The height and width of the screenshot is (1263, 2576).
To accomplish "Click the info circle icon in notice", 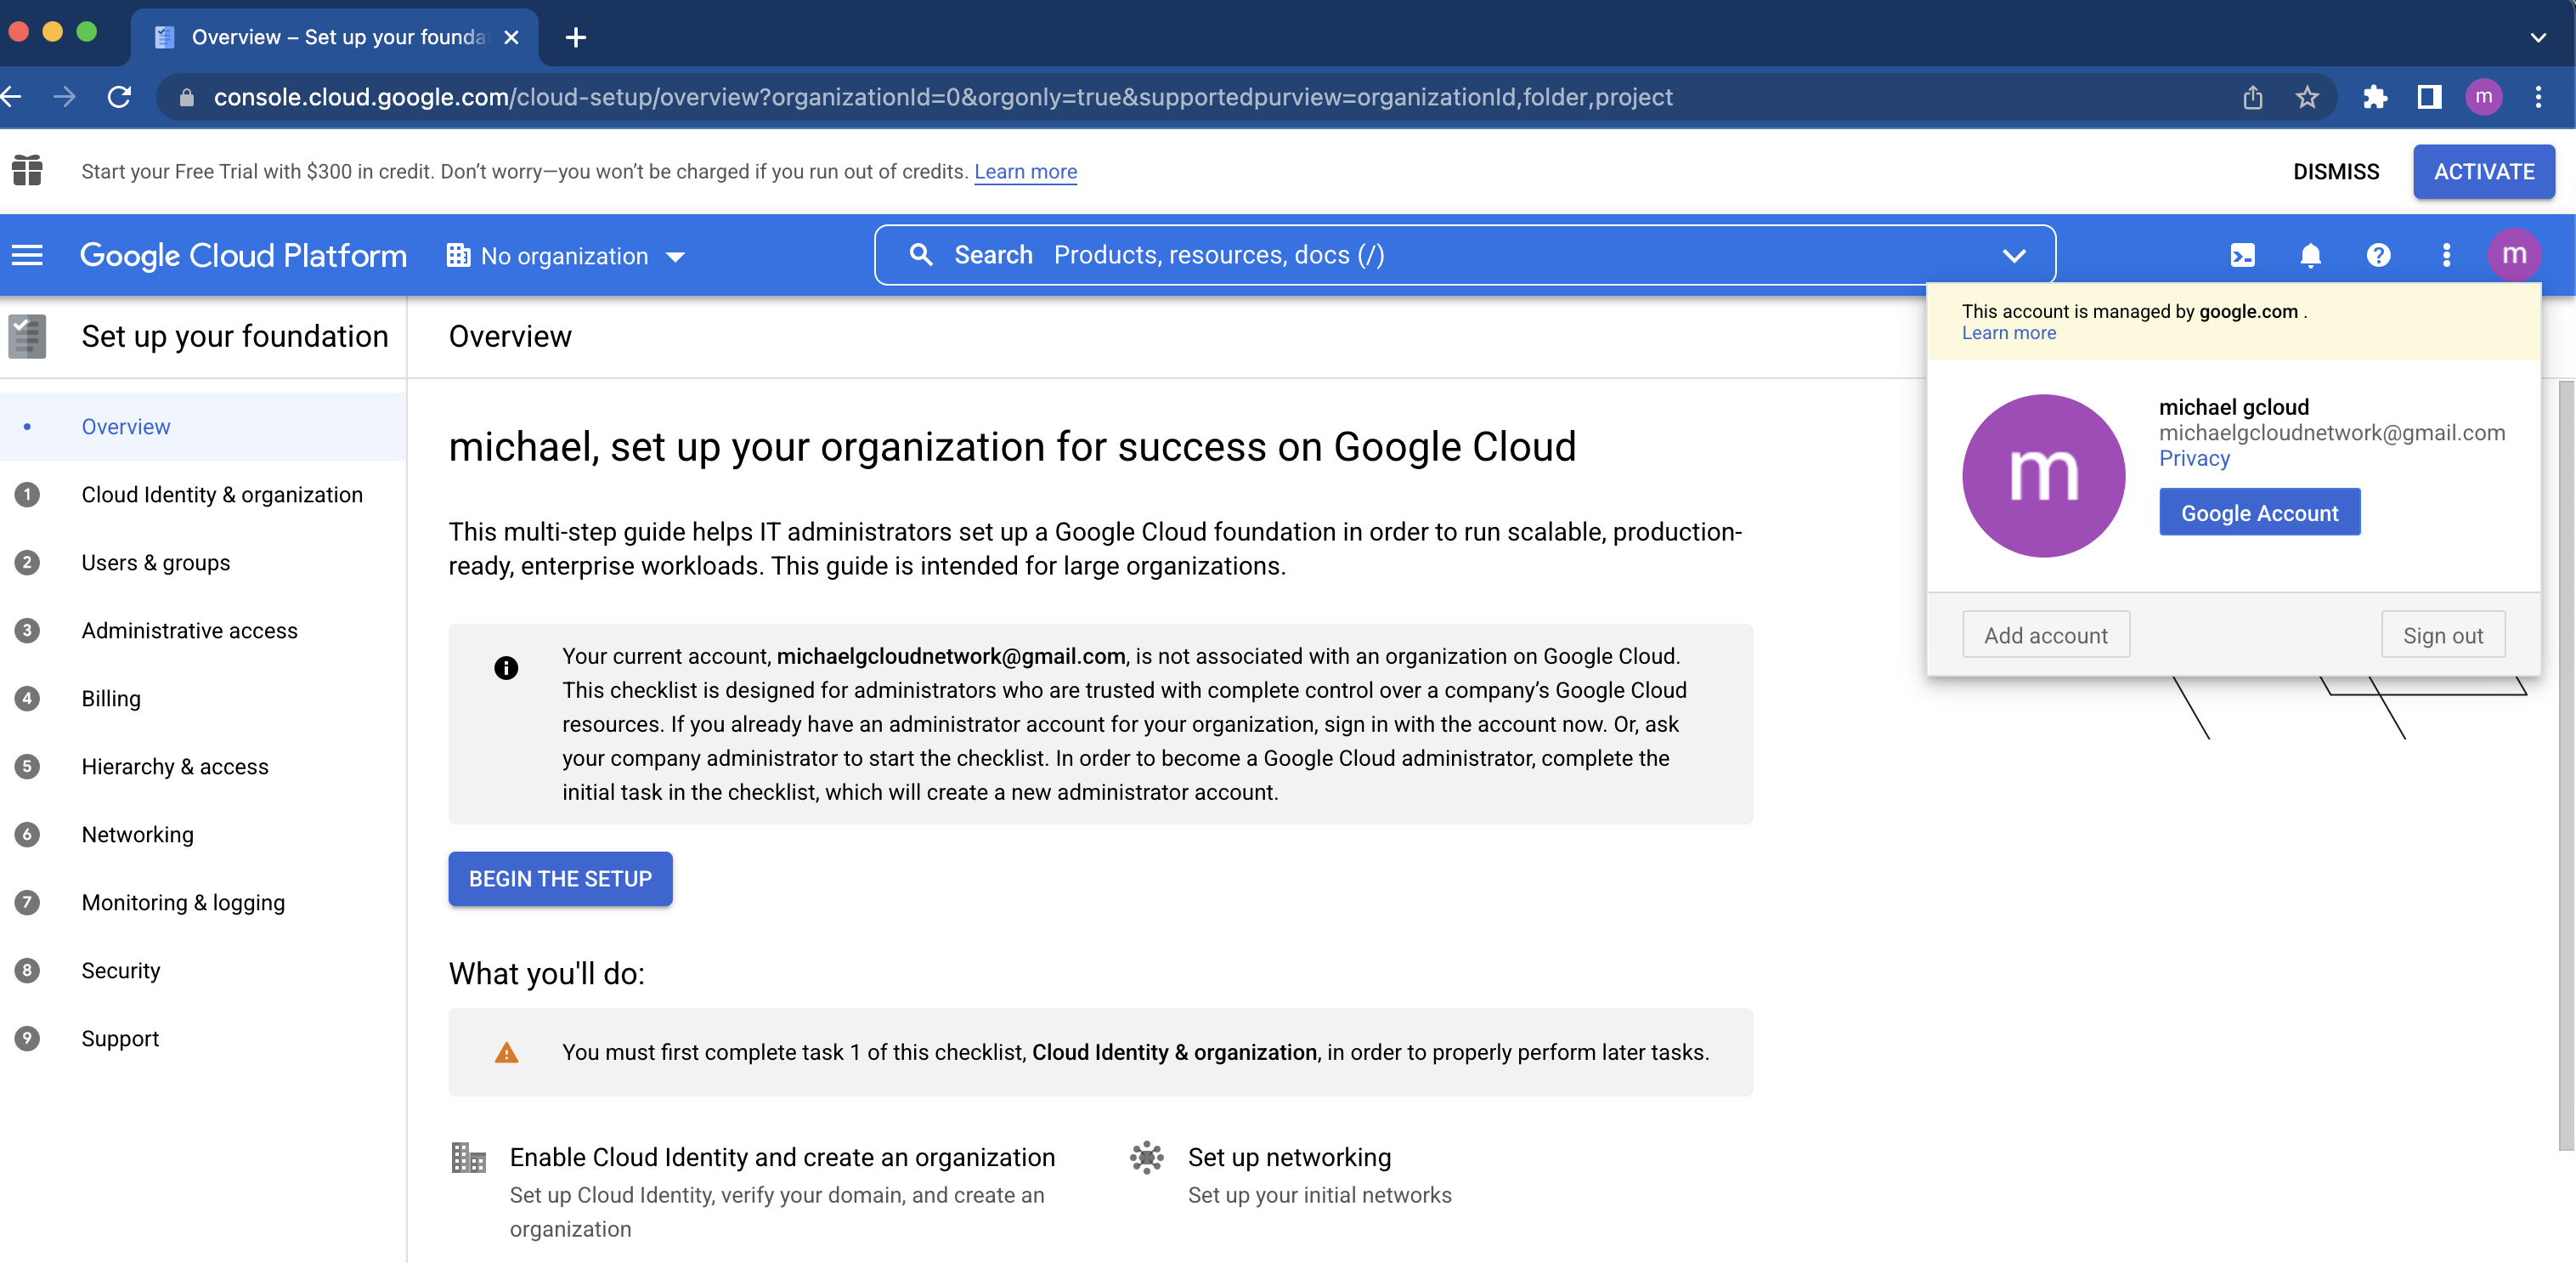I will (506, 668).
